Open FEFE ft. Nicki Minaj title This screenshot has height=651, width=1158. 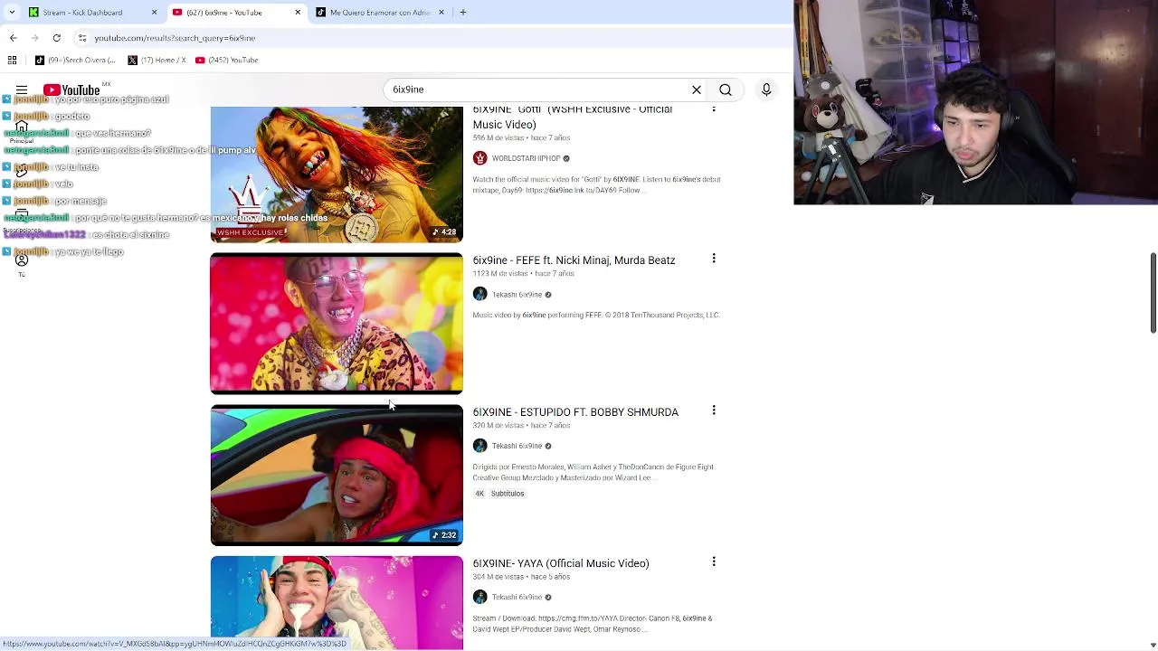coord(574,260)
